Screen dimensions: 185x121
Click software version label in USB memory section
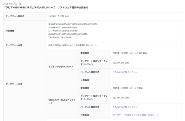point(94,97)
